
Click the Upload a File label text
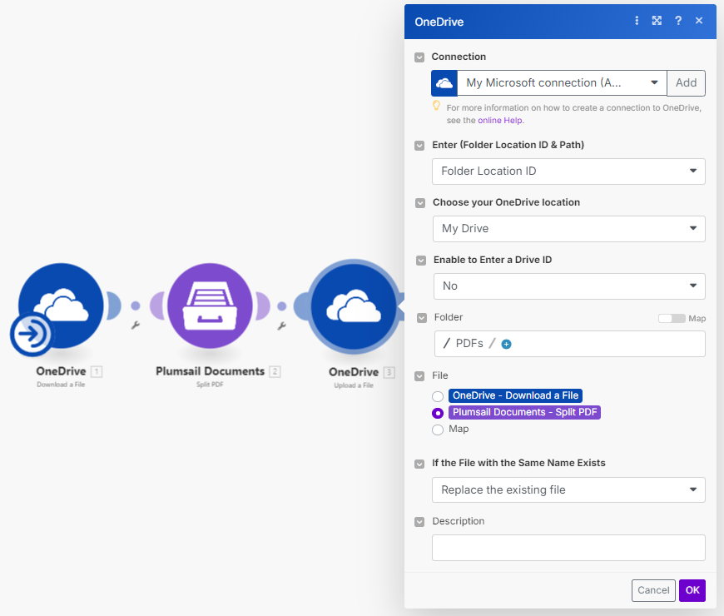pos(354,385)
